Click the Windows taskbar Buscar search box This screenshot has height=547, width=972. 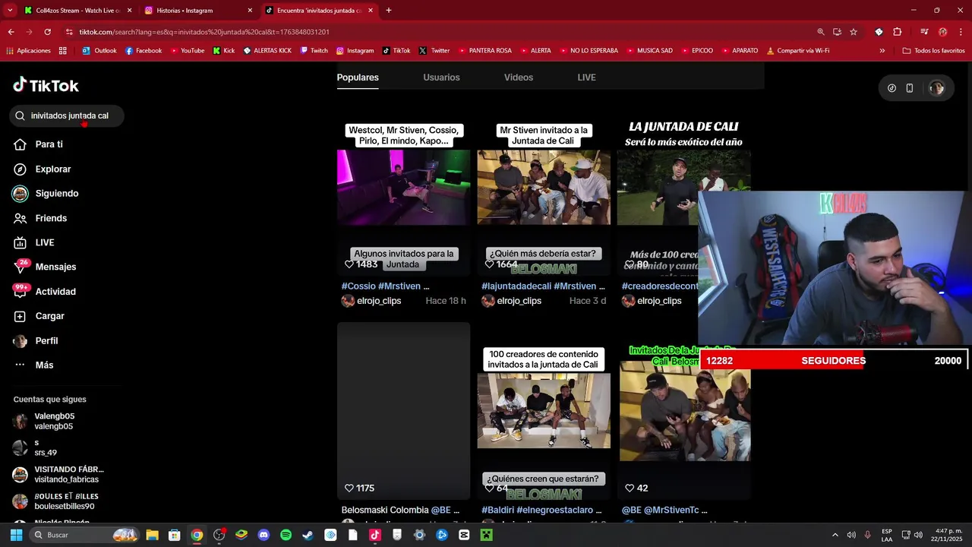pyautogui.click(x=84, y=535)
